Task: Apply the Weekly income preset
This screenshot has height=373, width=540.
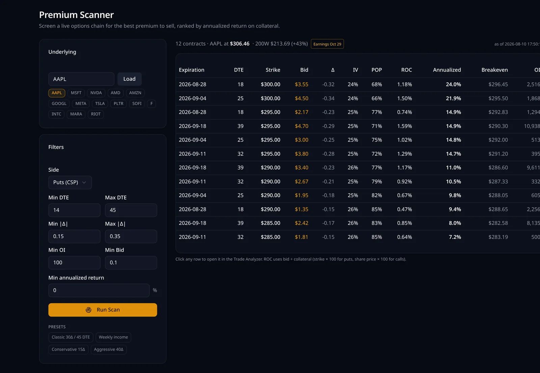Action: pyautogui.click(x=113, y=337)
